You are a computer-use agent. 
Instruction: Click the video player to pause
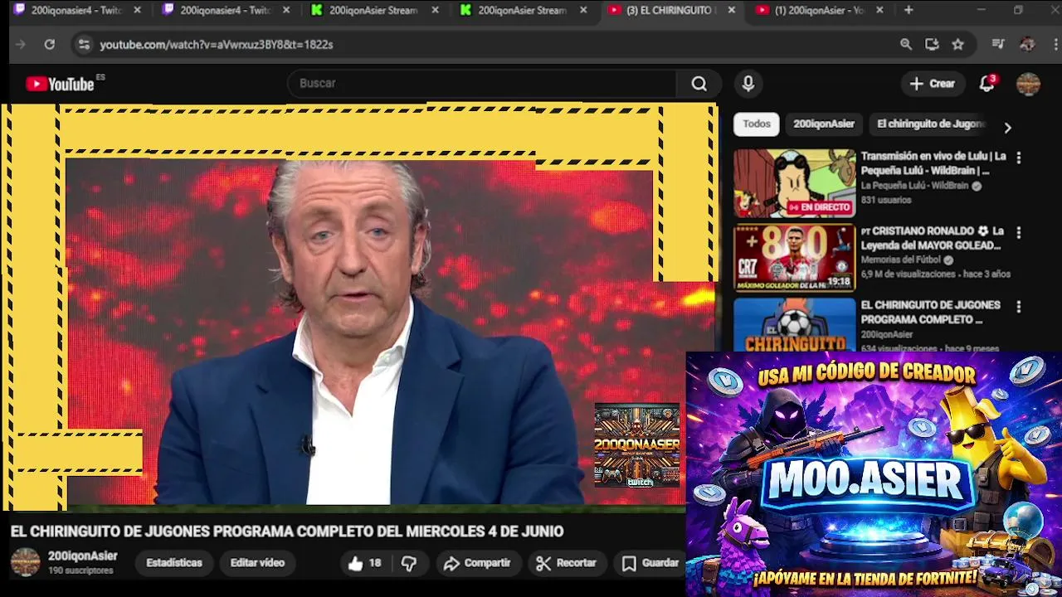tap(359, 307)
